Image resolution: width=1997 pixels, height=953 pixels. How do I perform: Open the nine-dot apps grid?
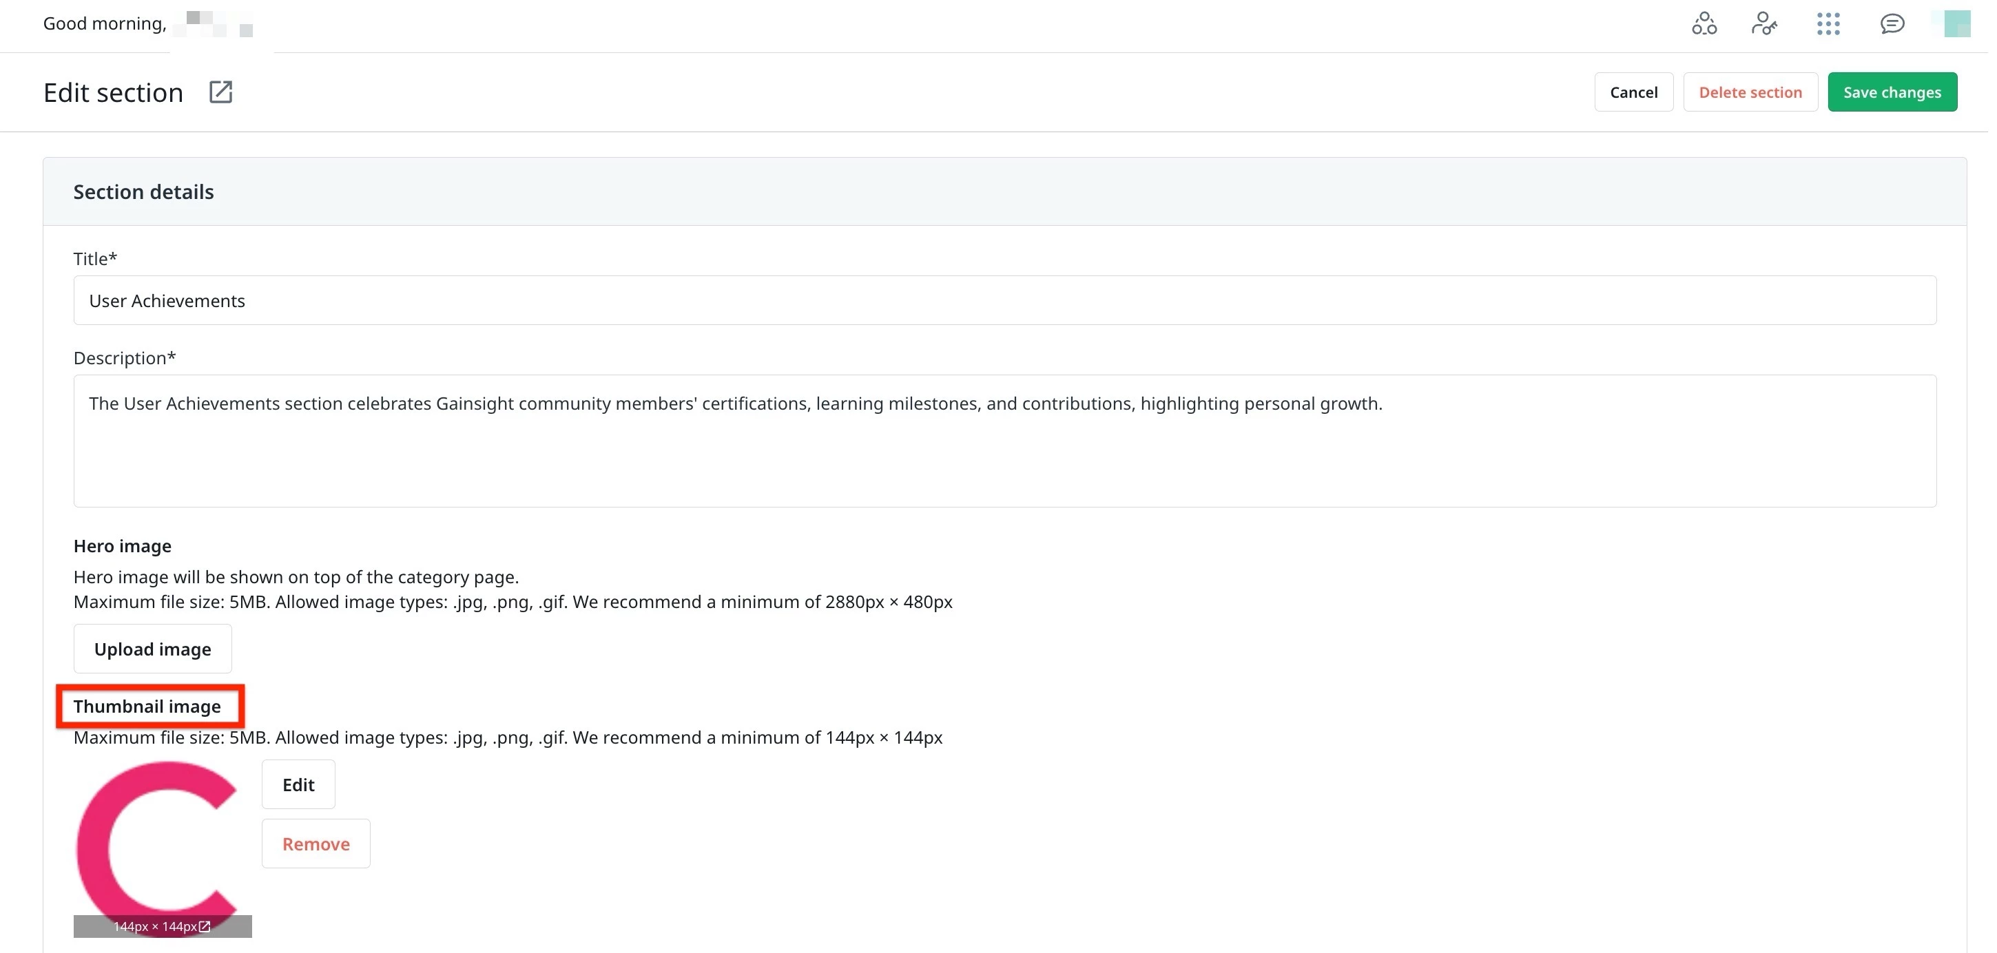coord(1828,24)
